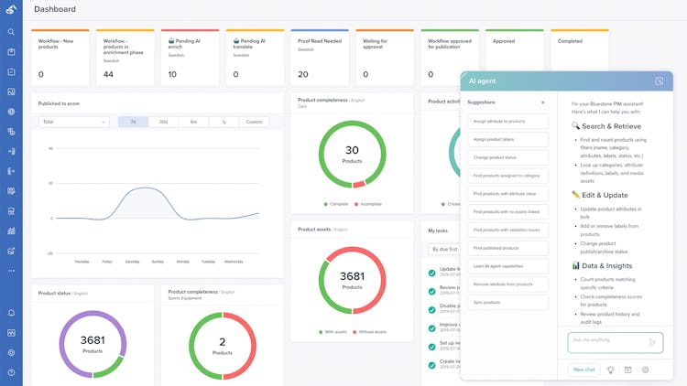
Task: Open notifications bell in sidebar
Action: tap(11, 313)
